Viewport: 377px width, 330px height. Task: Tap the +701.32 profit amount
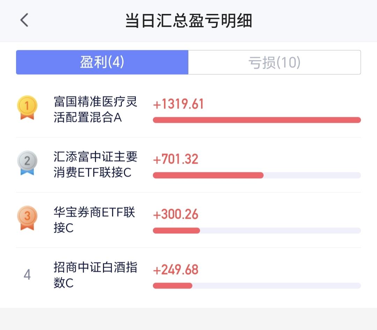(x=176, y=159)
